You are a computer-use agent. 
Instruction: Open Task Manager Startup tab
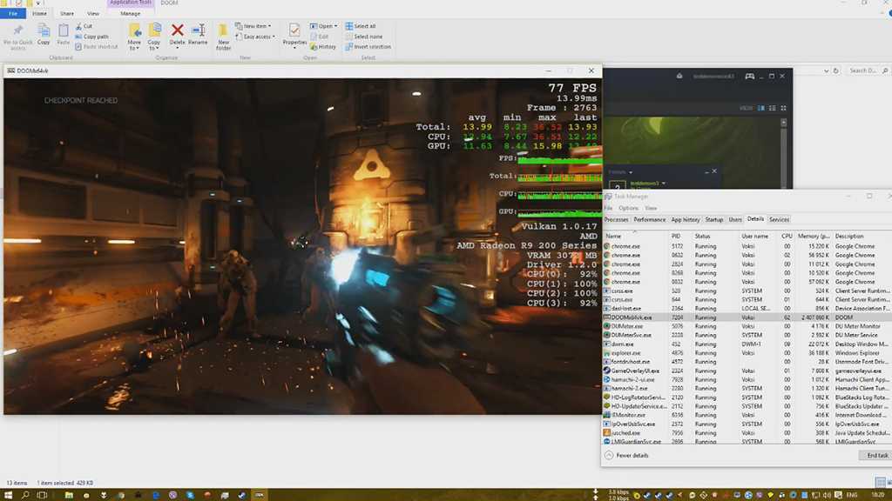714,219
